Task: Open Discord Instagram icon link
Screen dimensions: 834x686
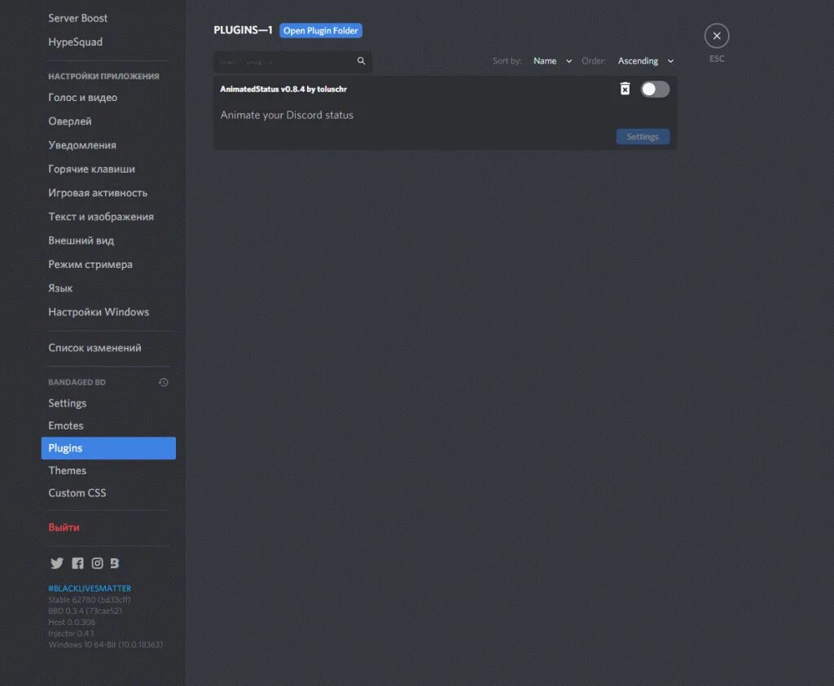Action: pyautogui.click(x=98, y=563)
